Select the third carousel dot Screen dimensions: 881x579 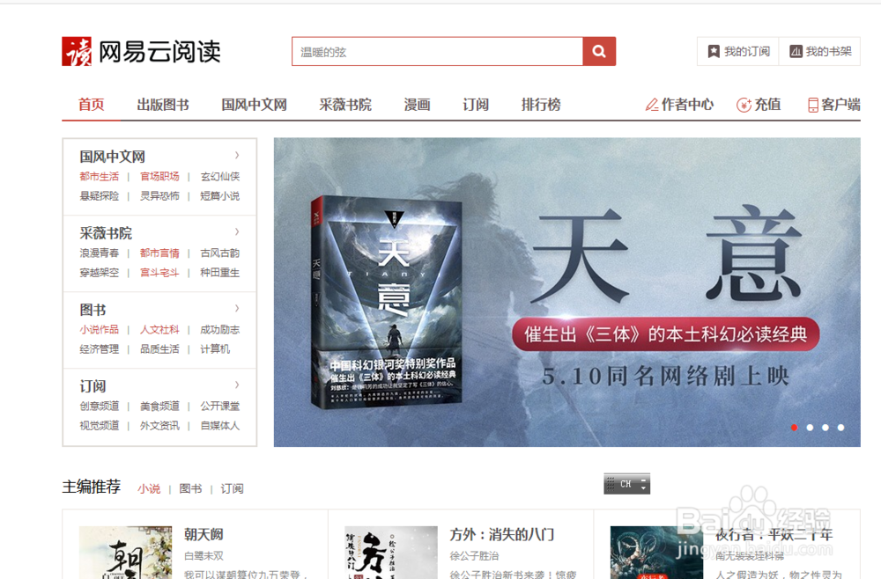(825, 428)
